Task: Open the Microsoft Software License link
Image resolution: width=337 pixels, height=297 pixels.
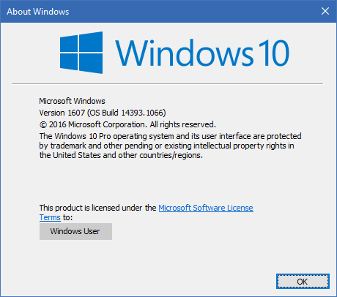Action: click(206, 208)
